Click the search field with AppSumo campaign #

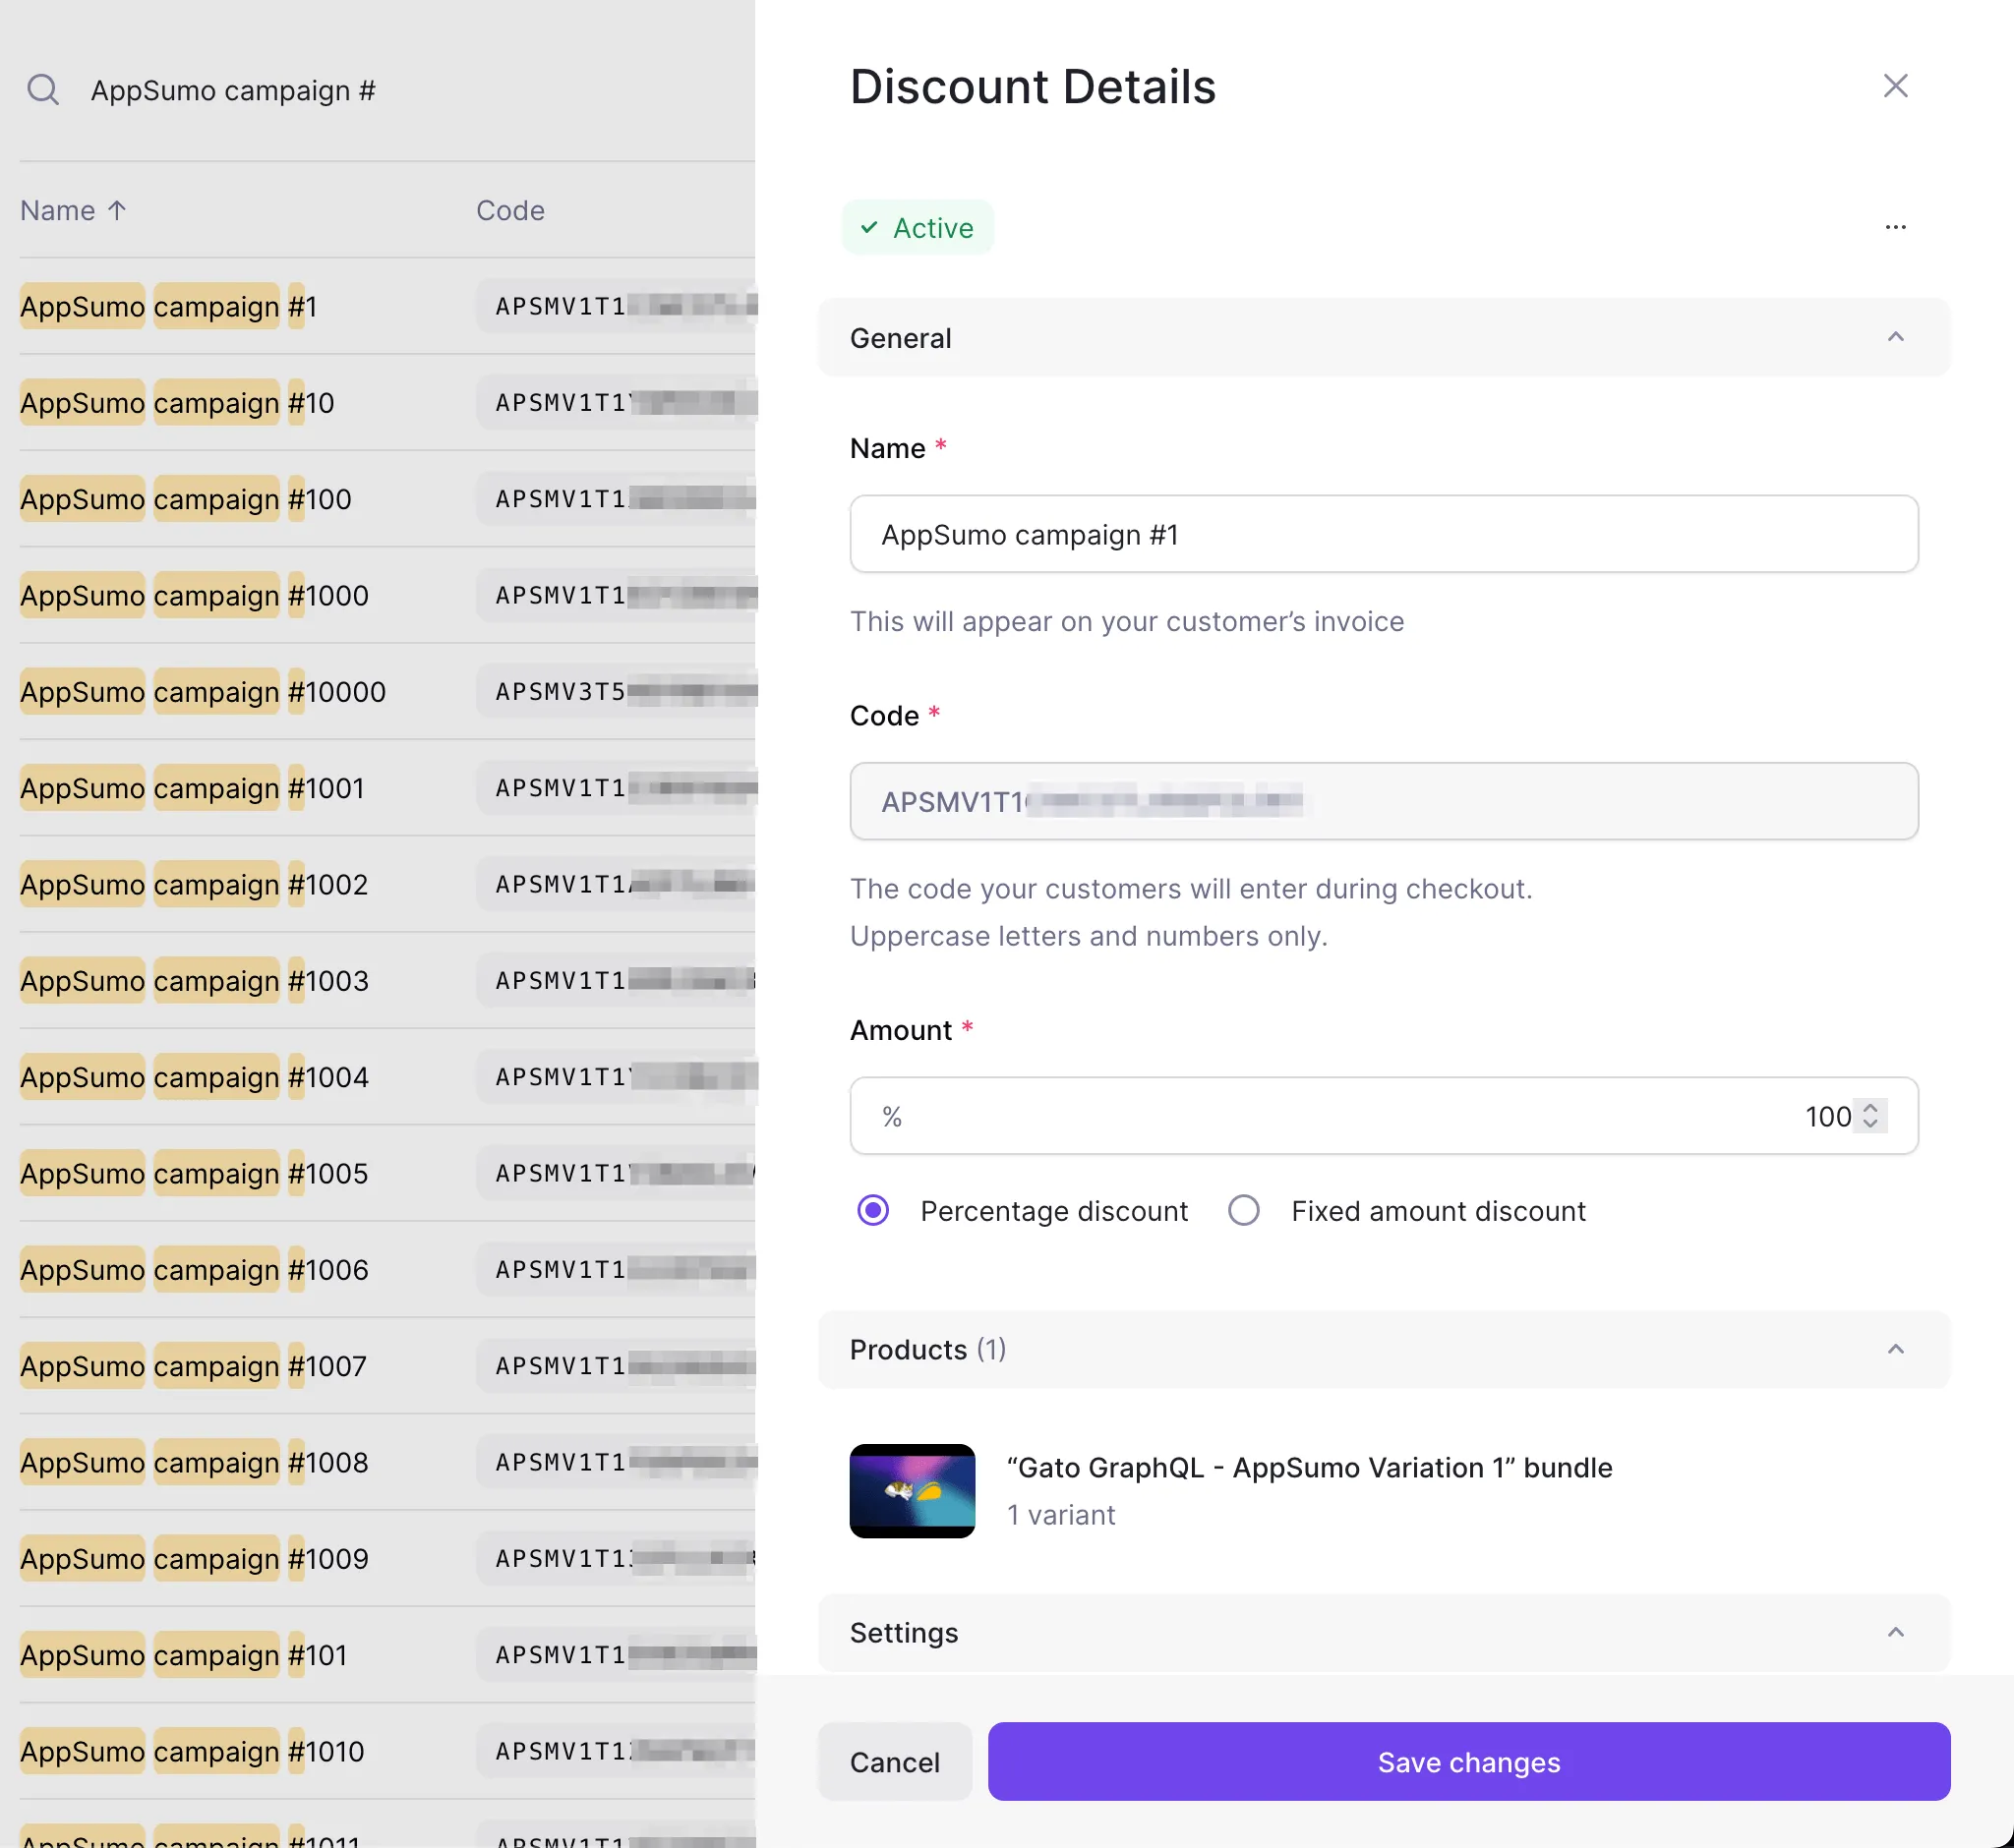click(233, 90)
